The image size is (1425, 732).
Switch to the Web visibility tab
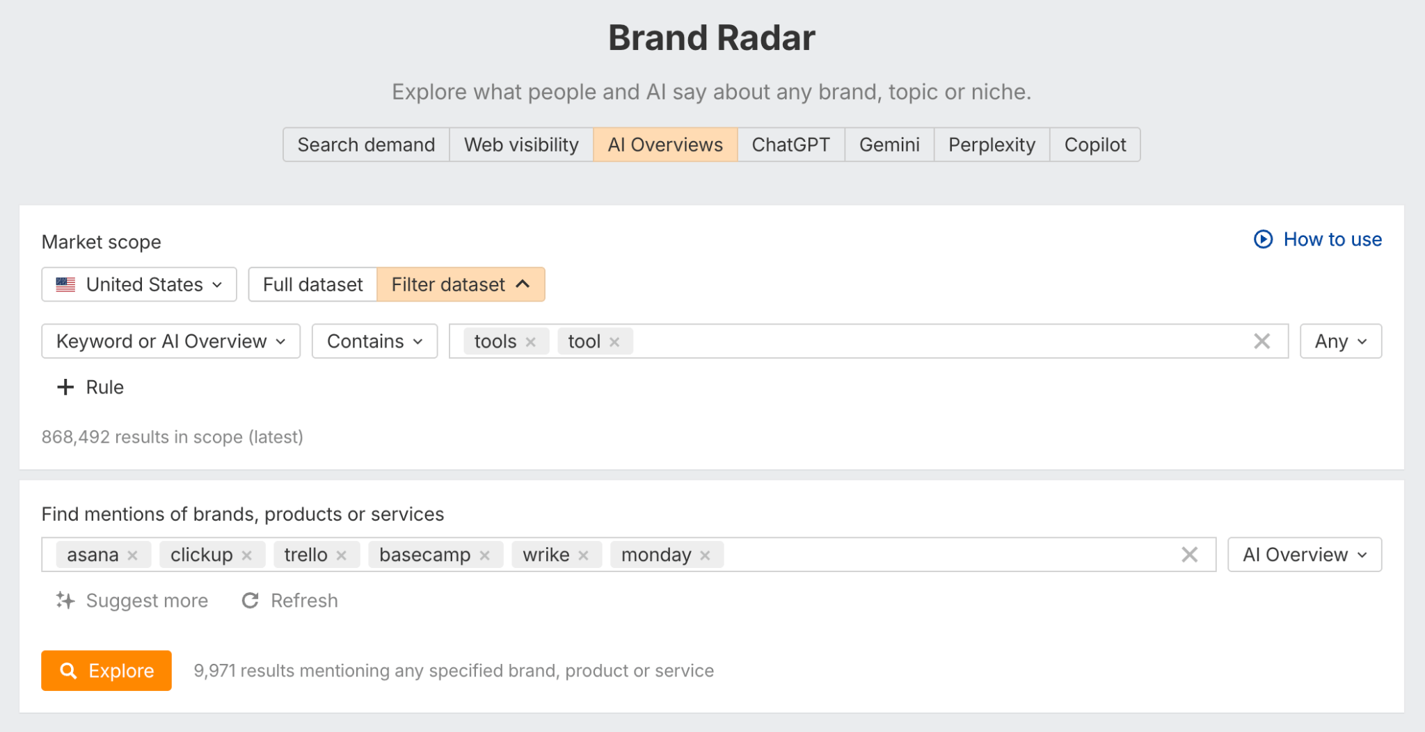point(521,145)
